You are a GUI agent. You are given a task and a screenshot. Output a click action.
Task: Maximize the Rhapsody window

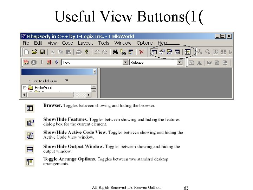click(x=223, y=36)
